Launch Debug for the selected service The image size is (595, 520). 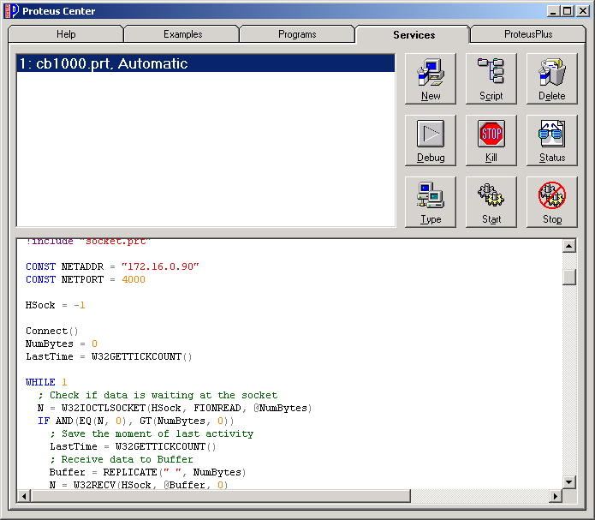click(431, 140)
